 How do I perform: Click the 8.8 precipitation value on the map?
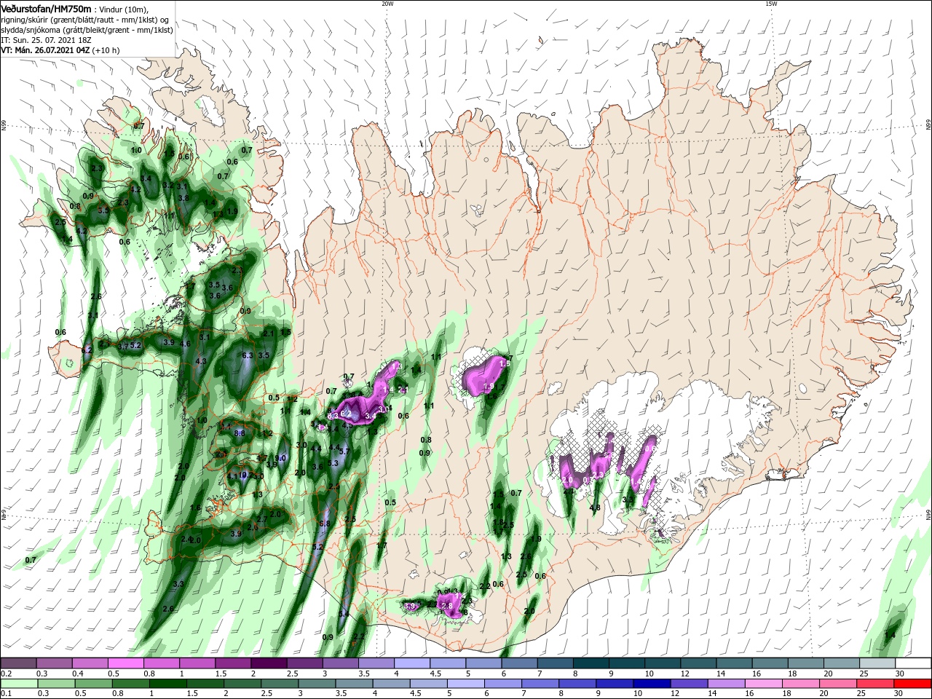pos(240,433)
